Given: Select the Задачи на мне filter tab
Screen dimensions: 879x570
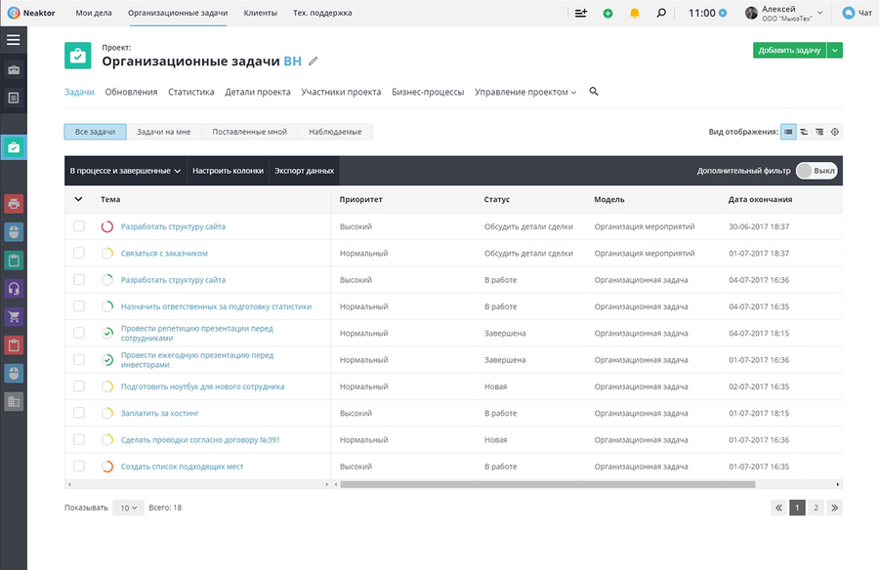Looking at the screenshot, I should (164, 132).
